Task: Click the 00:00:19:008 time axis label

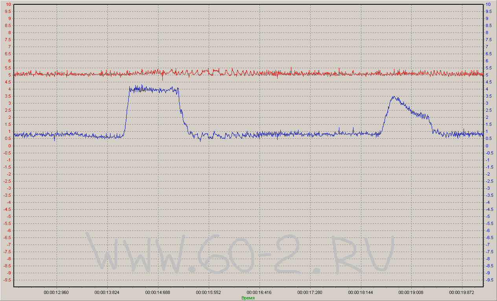Action: 411,292
